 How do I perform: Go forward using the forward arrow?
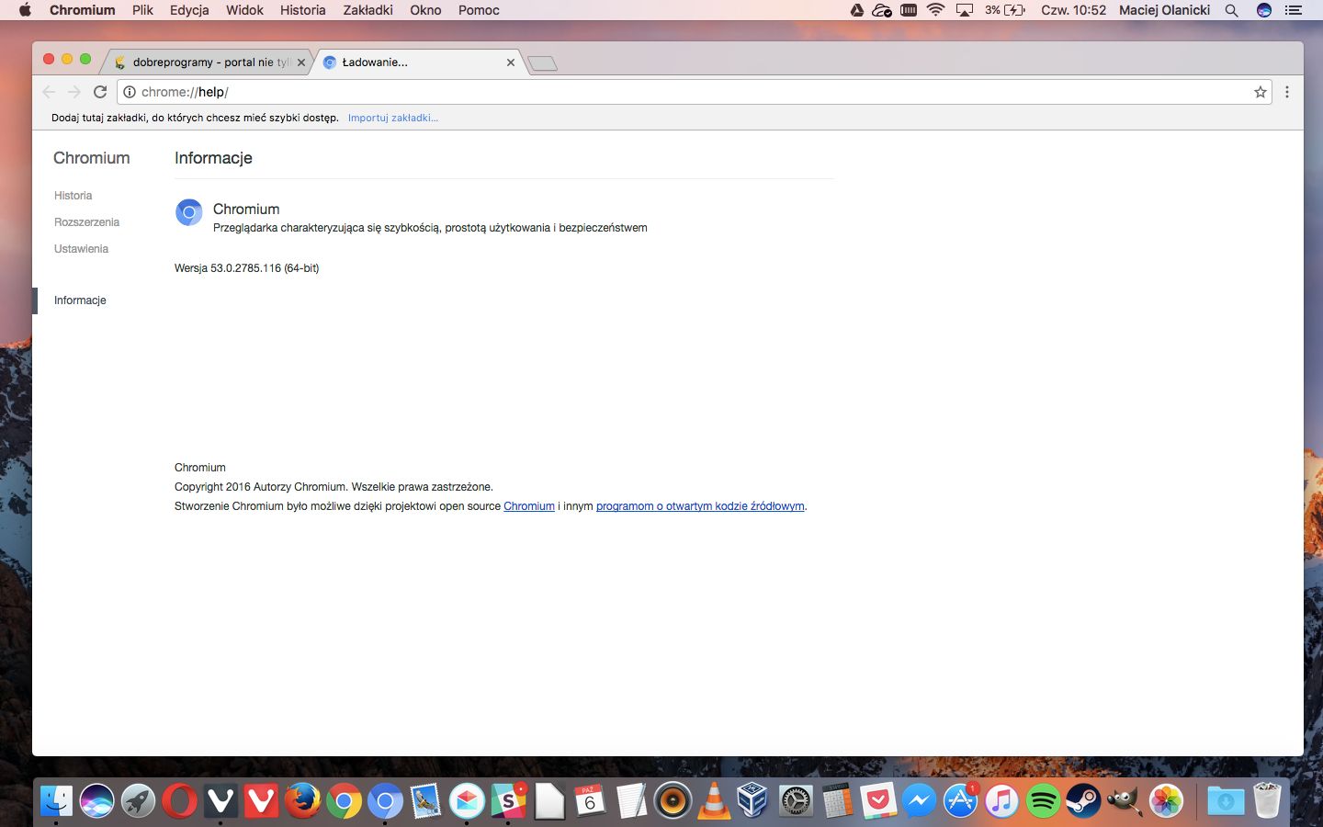(74, 92)
